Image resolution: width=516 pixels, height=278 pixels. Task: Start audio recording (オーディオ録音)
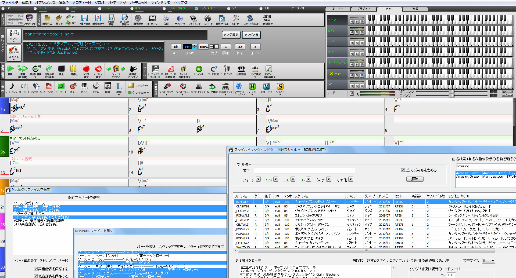click(98, 71)
